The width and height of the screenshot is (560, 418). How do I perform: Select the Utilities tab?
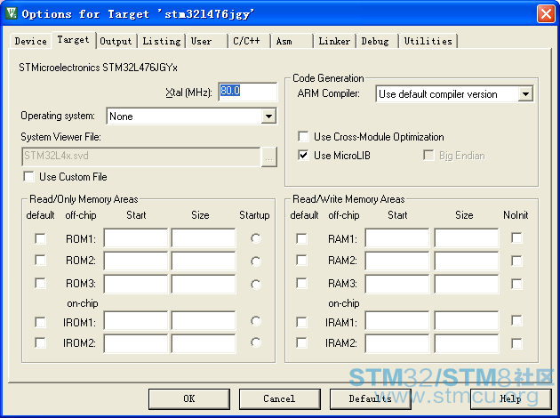click(428, 41)
